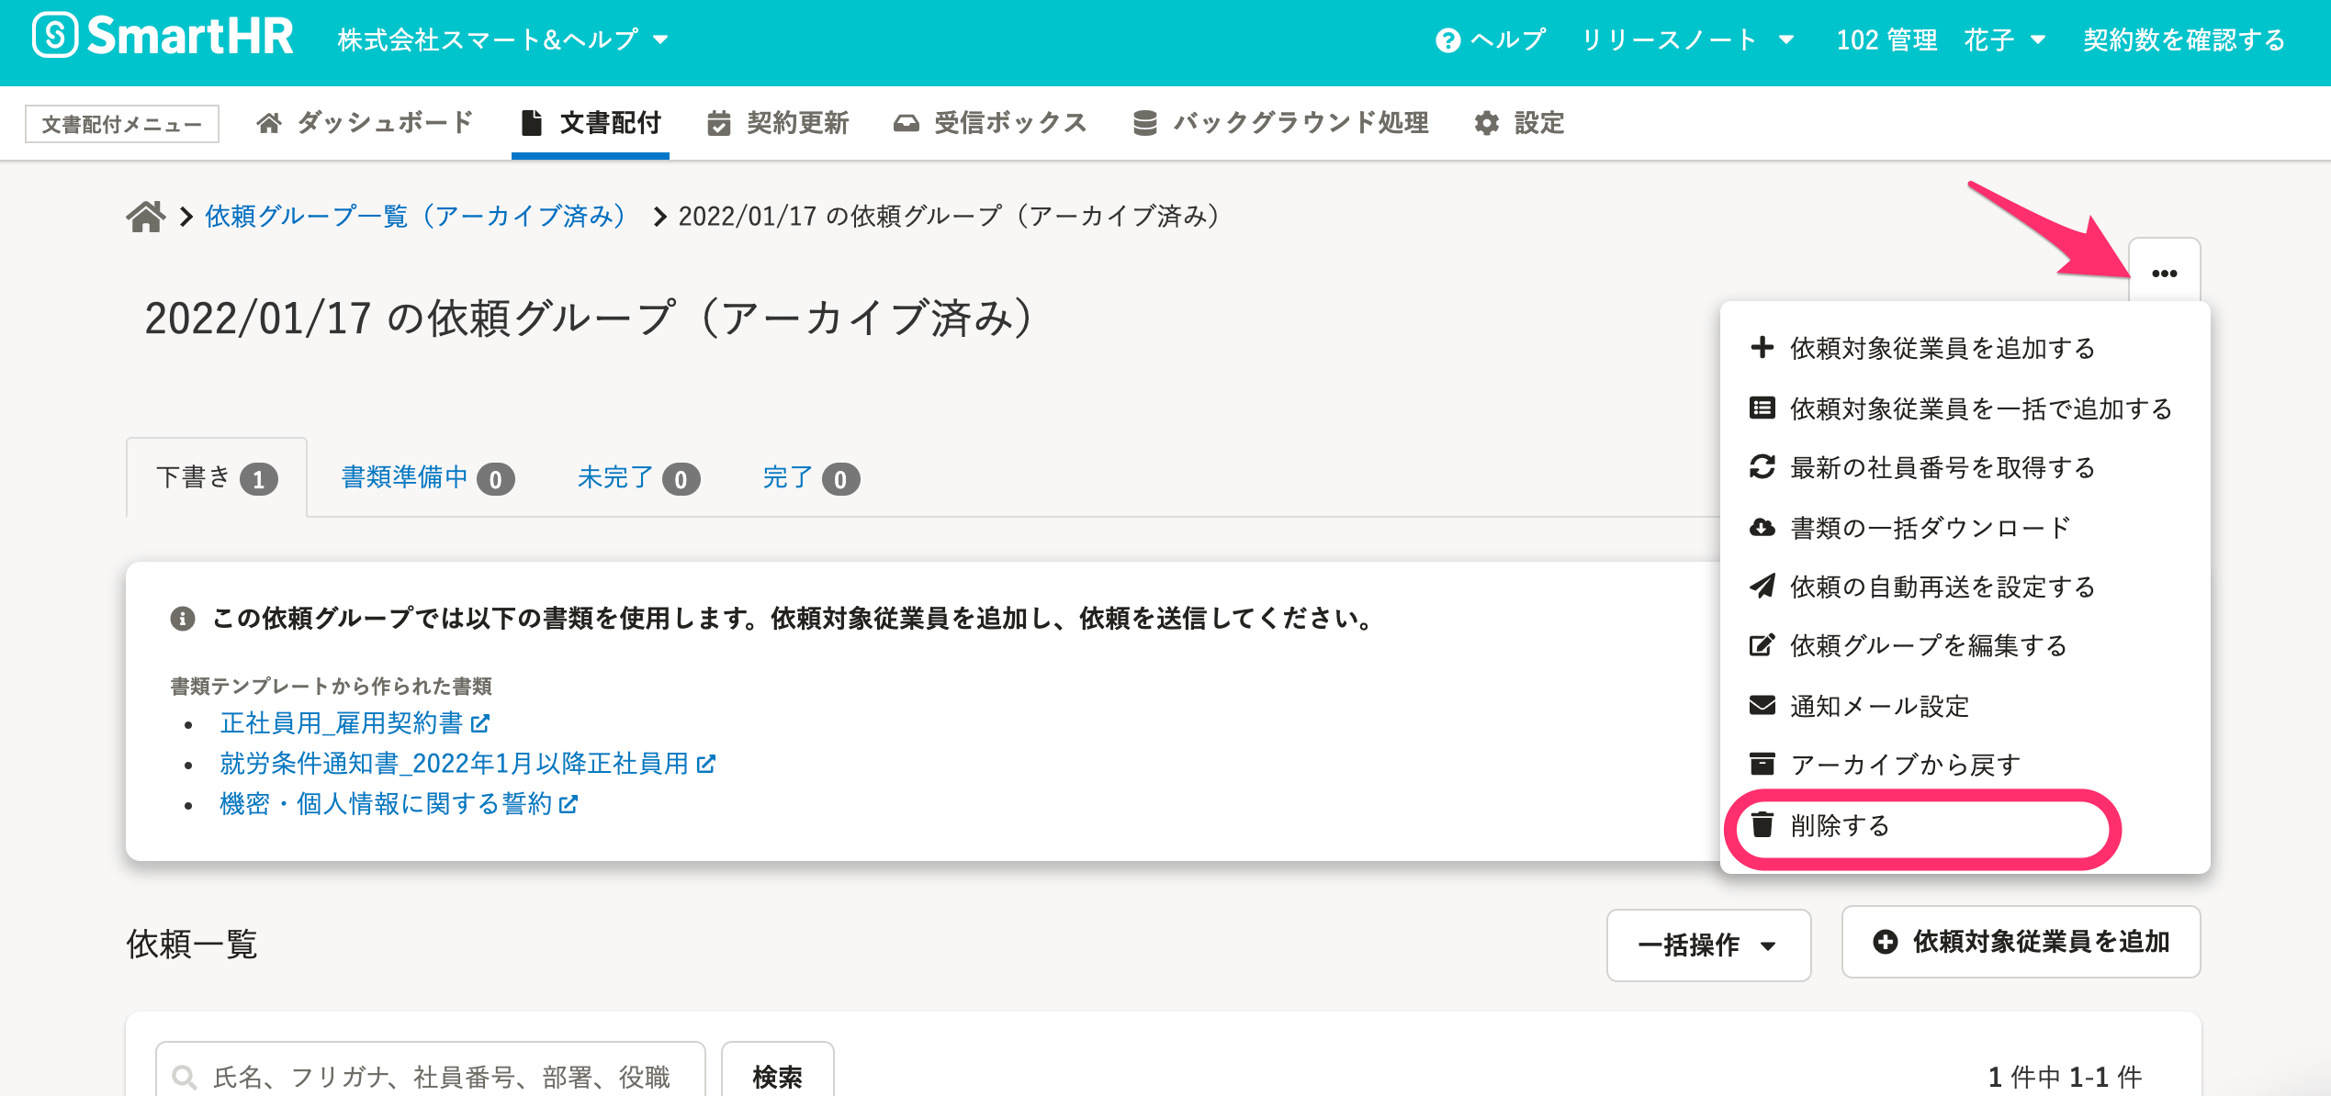This screenshot has height=1096, width=2331.
Task: Open 機密・個人情報に関する誓約 link
Action: pos(386,804)
